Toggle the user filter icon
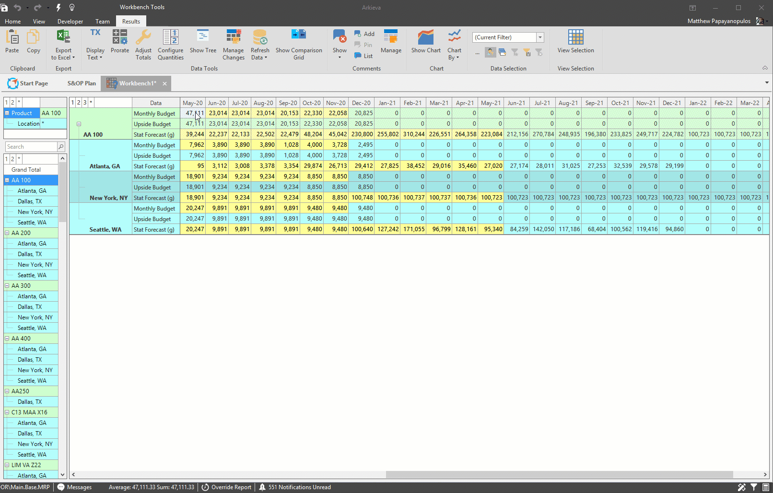Screen dimensions: 773x493 coord(490,52)
